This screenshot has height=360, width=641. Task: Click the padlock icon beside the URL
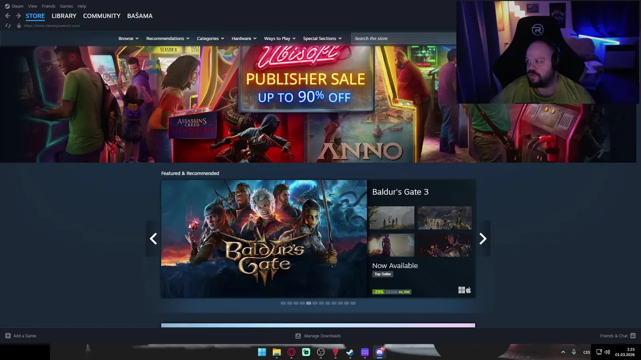pyautogui.click(x=19, y=25)
